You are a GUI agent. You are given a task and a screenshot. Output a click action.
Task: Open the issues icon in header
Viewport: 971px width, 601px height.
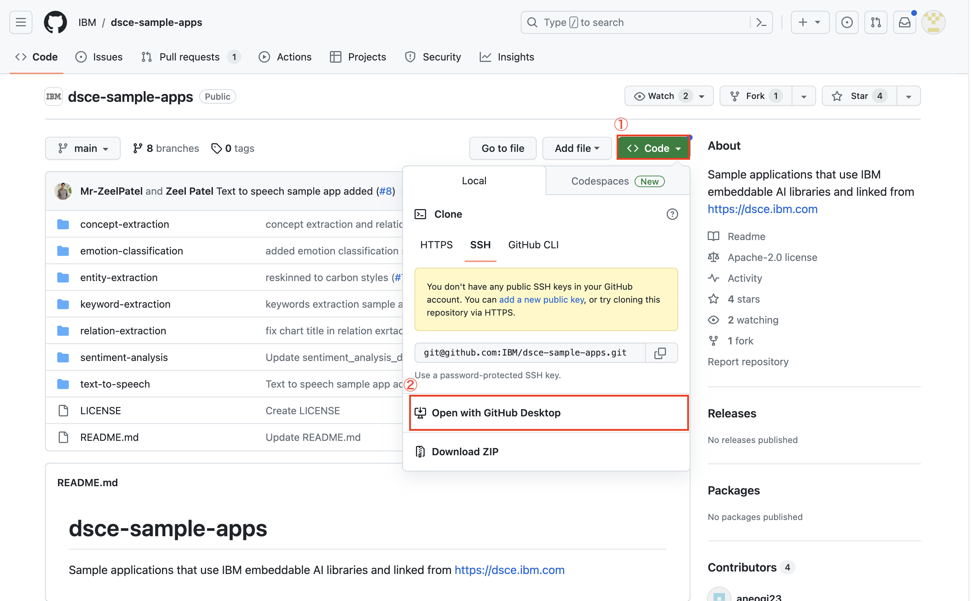pos(846,22)
